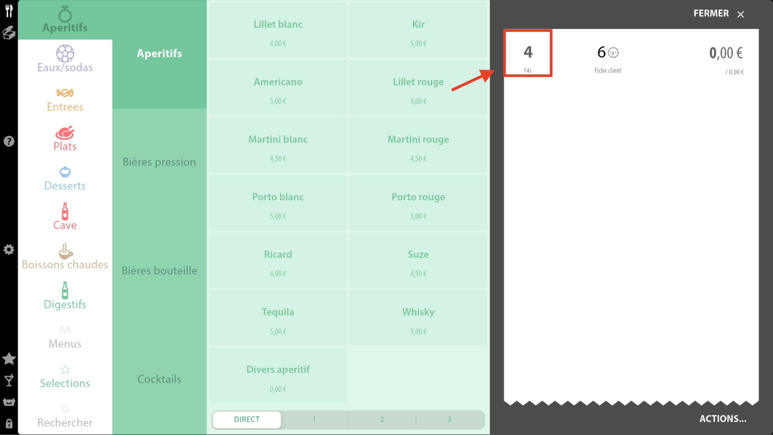Open the Bières pression subcategory
The image size is (773, 435).
point(159,162)
